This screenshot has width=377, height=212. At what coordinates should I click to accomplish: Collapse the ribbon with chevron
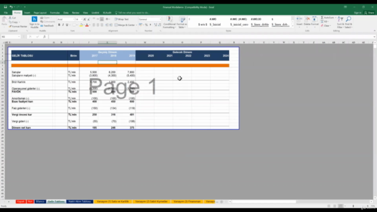(375, 31)
